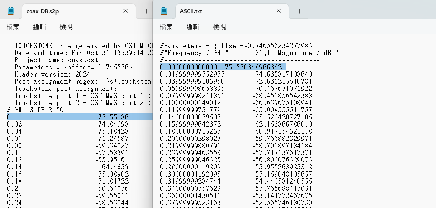Click the -74.635817108640 value
Screen dimensions: 436x208
click(x=282, y=74)
